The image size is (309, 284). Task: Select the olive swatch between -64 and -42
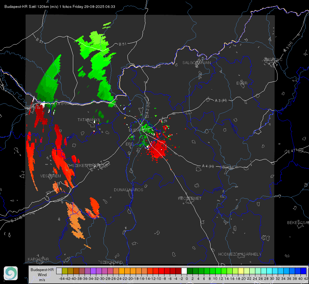coord(65,271)
